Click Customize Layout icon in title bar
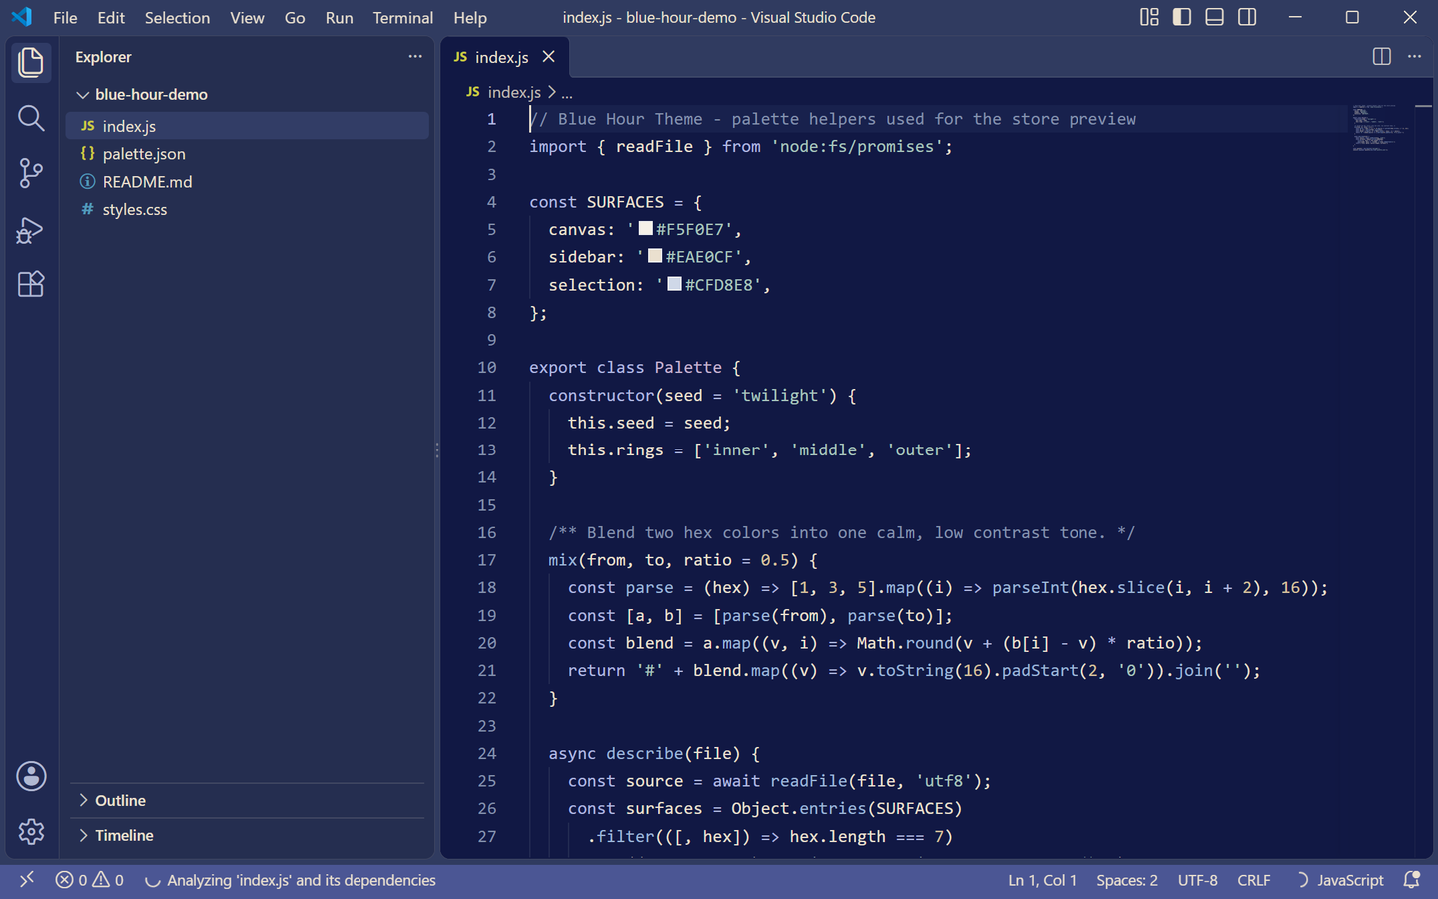This screenshot has width=1438, height=899. point(1149,17)
